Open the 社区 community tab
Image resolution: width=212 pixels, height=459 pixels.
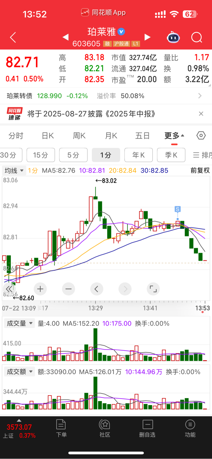point(105,428)
